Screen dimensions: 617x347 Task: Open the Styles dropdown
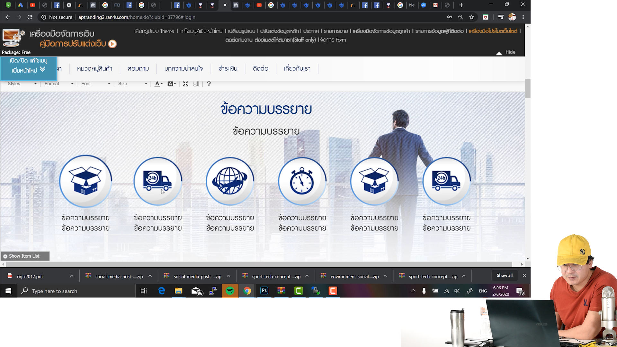(x=22, y=84)
